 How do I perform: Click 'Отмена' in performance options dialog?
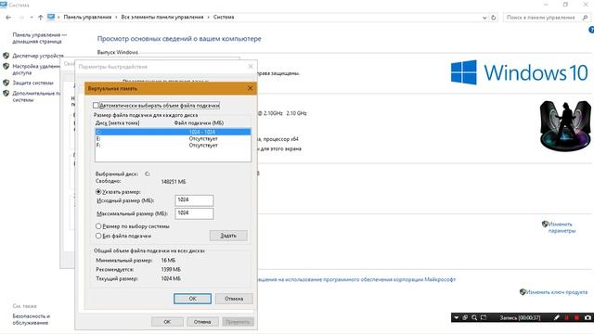pyautogui.click(x=202, y=322)
